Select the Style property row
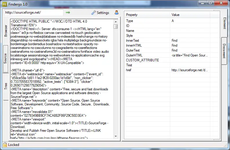Image resolution: width=230 pixels, height=150 pixels. (172, 36)
